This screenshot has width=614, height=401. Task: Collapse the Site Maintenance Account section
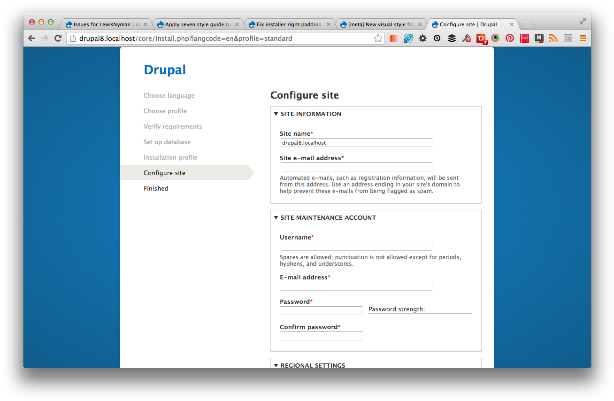point(328,218)
